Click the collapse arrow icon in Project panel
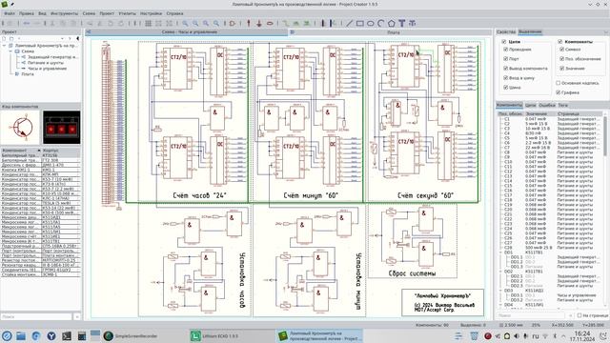The width and height of the screenshot is (610, 343). [x=77, y=38]
